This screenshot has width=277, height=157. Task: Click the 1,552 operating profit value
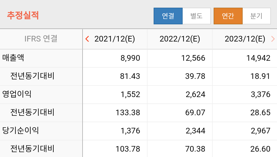(x=130, y=94)
